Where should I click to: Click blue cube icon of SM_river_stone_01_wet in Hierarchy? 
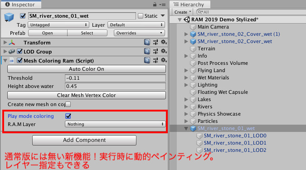(x=193, y=128)
